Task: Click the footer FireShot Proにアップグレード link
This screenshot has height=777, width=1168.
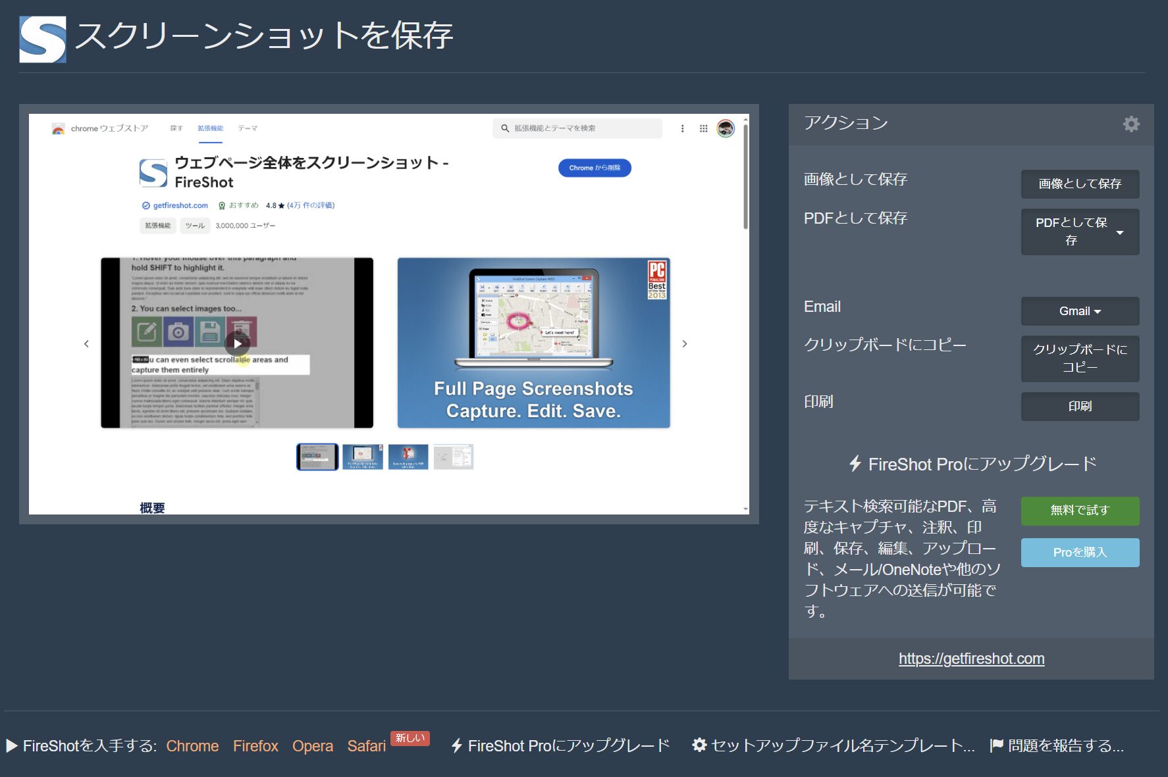Action: coord(569,746)
